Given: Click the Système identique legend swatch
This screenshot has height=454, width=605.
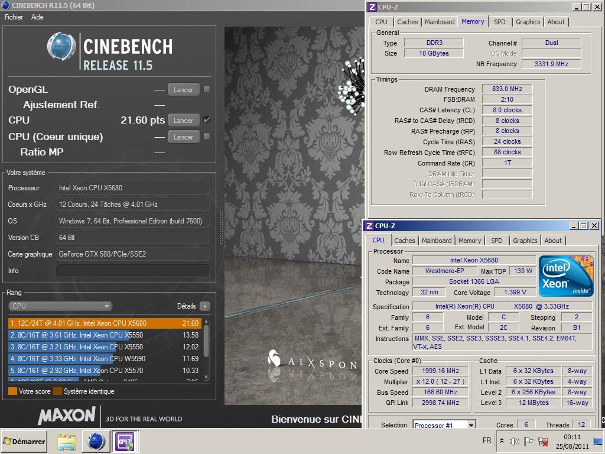Looking at the screenshot, I should [57, 391].
